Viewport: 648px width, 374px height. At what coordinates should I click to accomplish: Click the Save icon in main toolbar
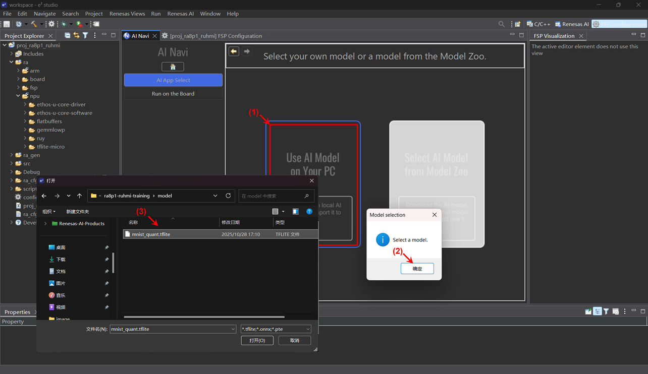click(x=7, y=24)
